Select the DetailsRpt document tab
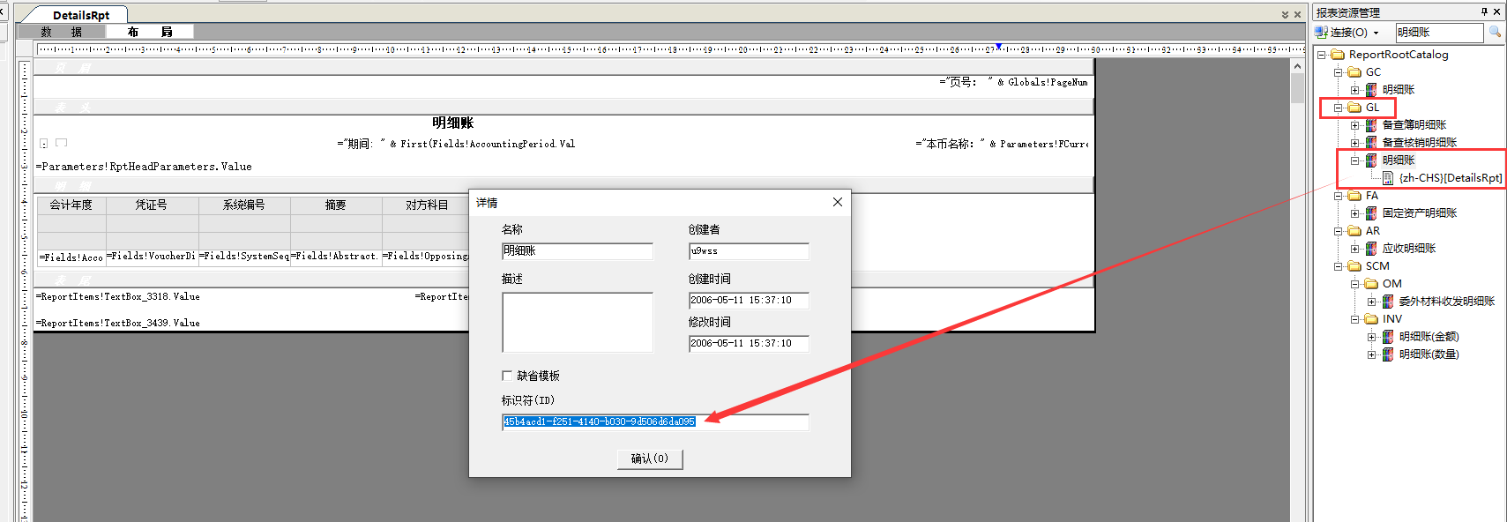The image size is (1507, 522). click(x=80, y=15)
